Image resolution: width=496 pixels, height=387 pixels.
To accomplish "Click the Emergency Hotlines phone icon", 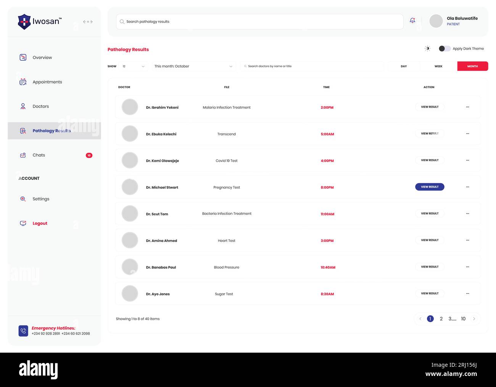I will tap(23, 331).
